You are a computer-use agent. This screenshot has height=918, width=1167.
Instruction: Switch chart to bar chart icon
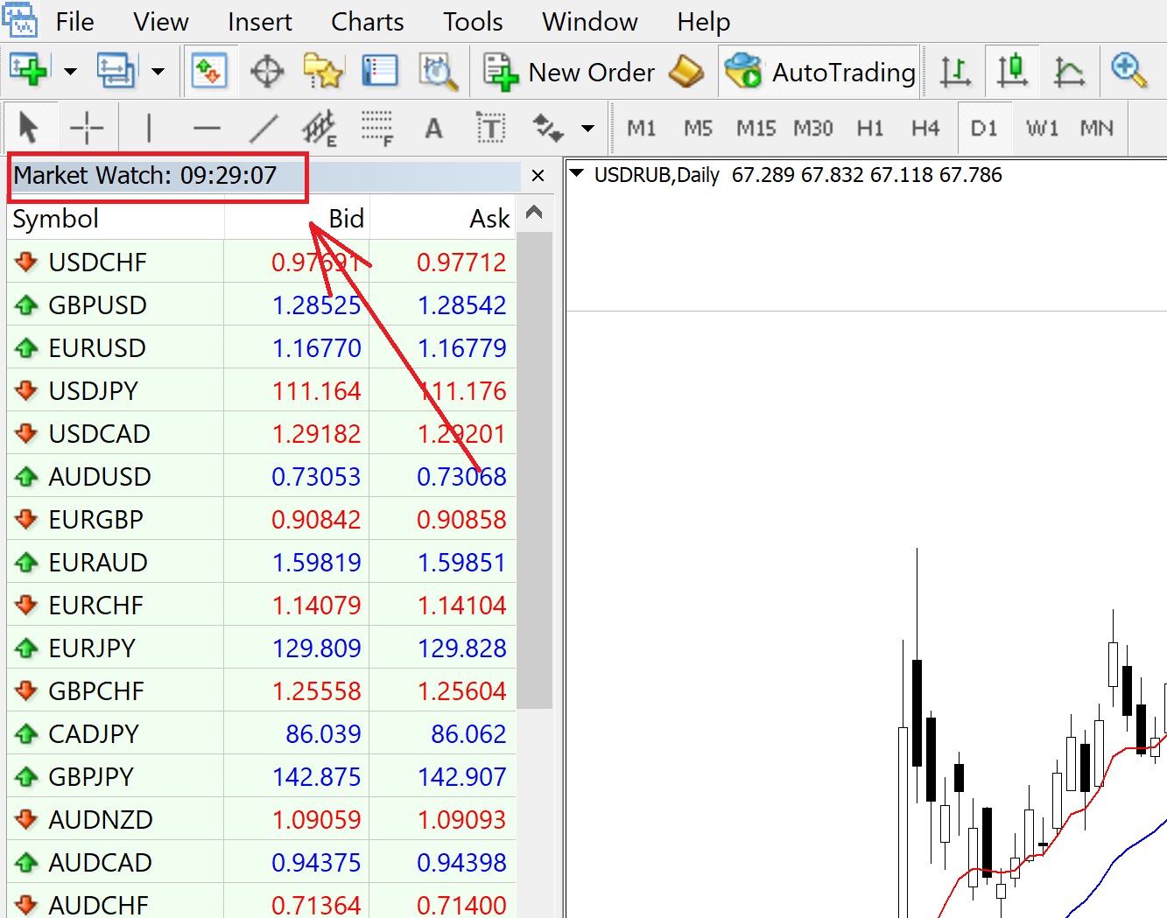pyautogui.click(x=956, y=71)
